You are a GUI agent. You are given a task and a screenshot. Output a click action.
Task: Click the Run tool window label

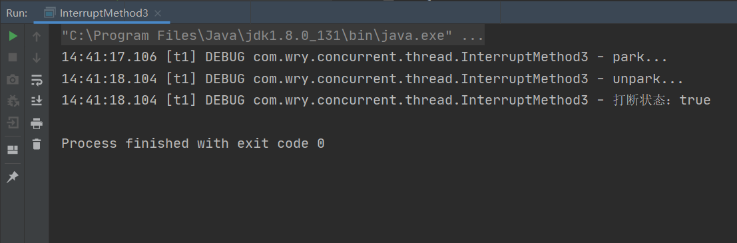click(17, 13)
